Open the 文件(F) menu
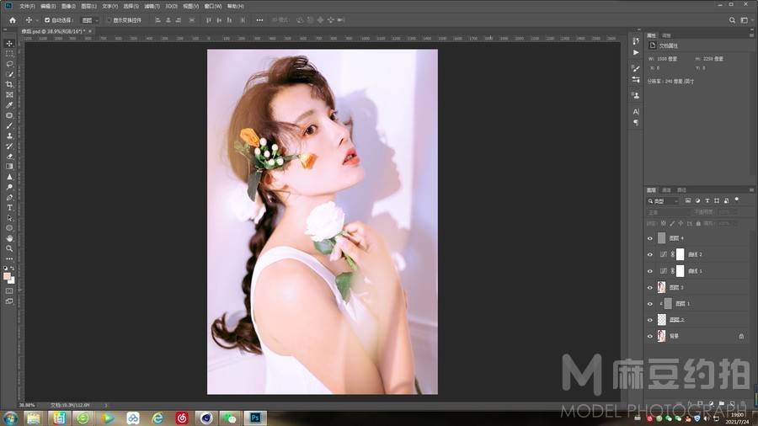Viewport: 758px width, 426px height. coord(27,6)
